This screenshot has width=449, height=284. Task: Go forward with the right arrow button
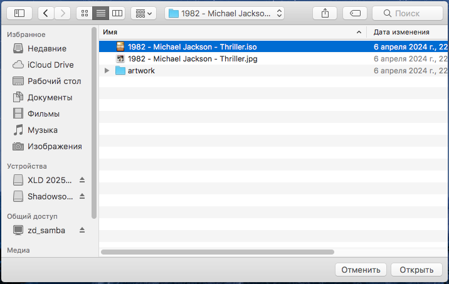[63, 13]
